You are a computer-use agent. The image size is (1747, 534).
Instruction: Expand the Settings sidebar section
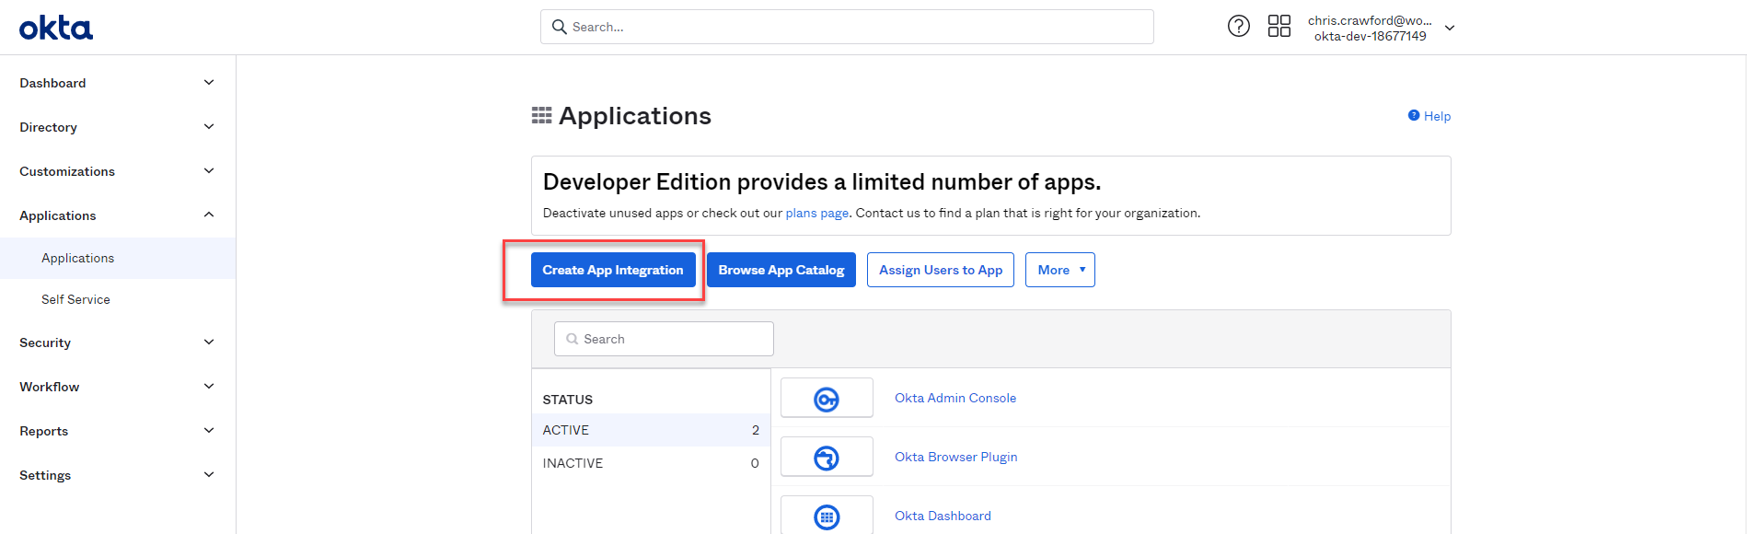pos(209,475)
